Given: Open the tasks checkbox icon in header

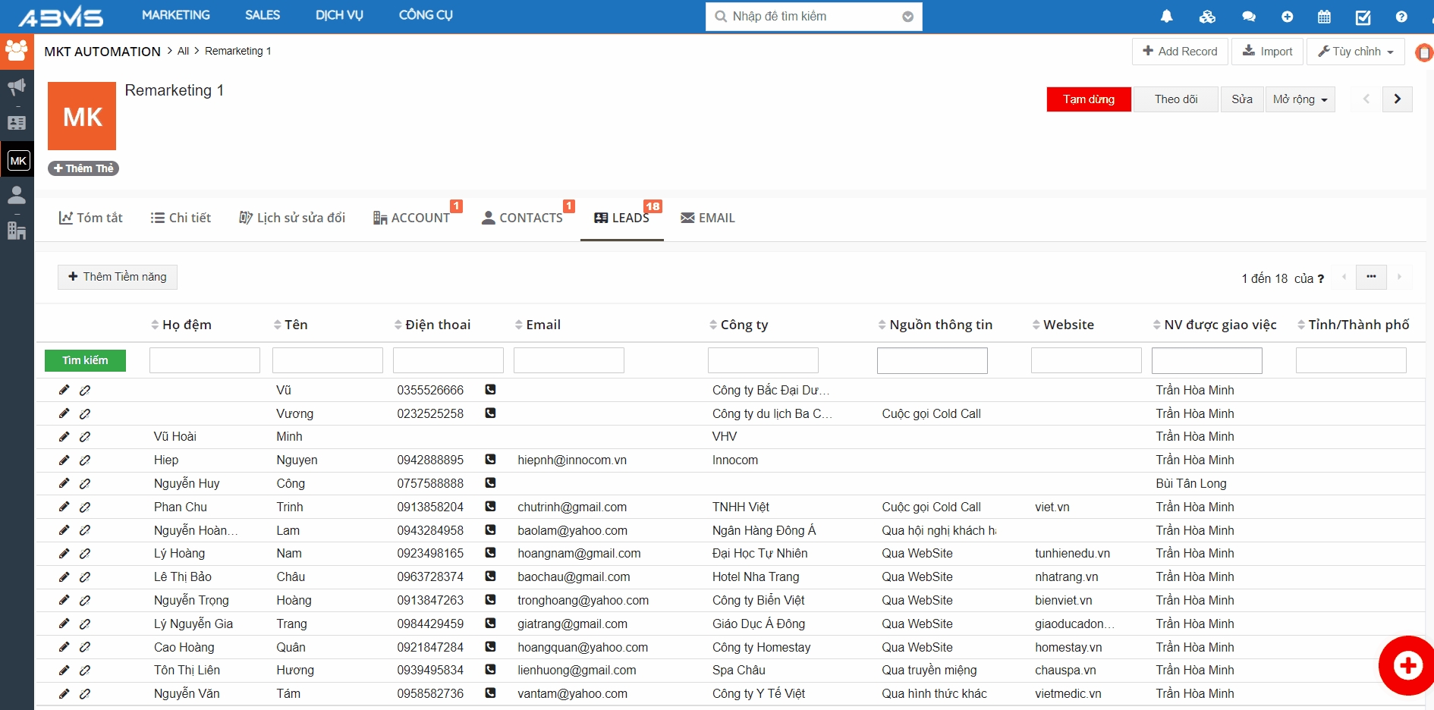Looking at the screenshot, I should click(x=1363, y=17).
